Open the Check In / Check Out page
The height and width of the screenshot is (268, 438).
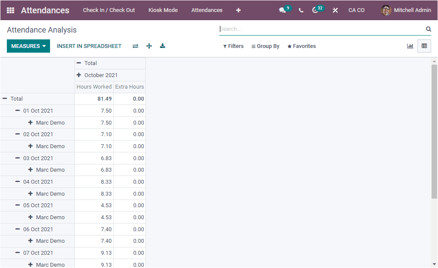(x=109, y=10)
